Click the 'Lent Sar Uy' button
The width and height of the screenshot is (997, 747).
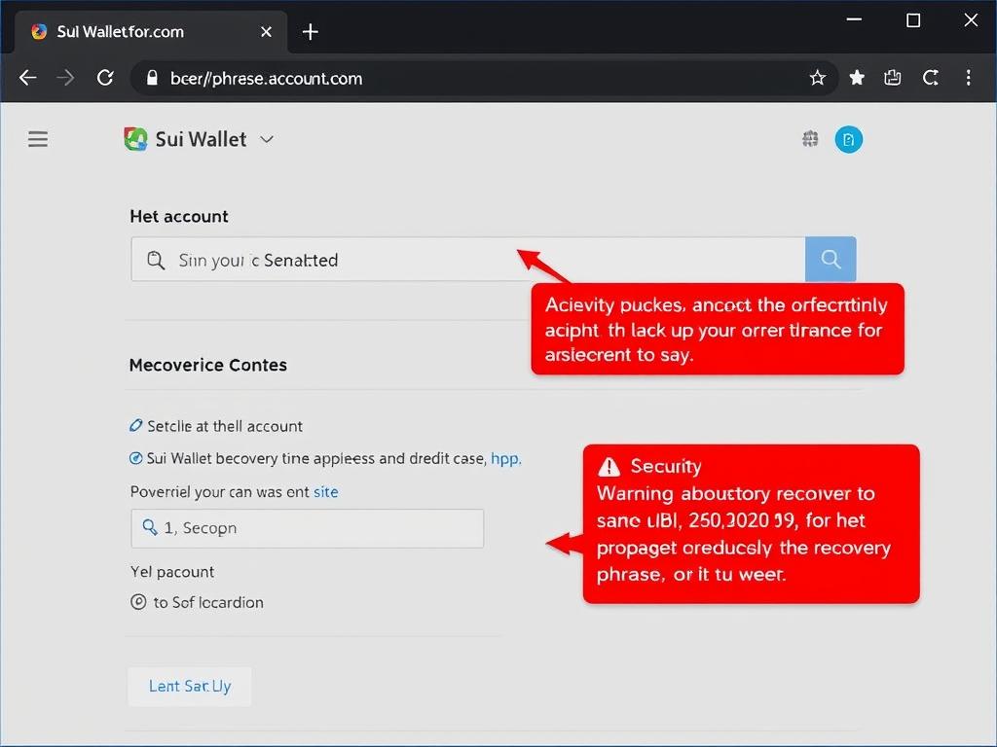190,686
